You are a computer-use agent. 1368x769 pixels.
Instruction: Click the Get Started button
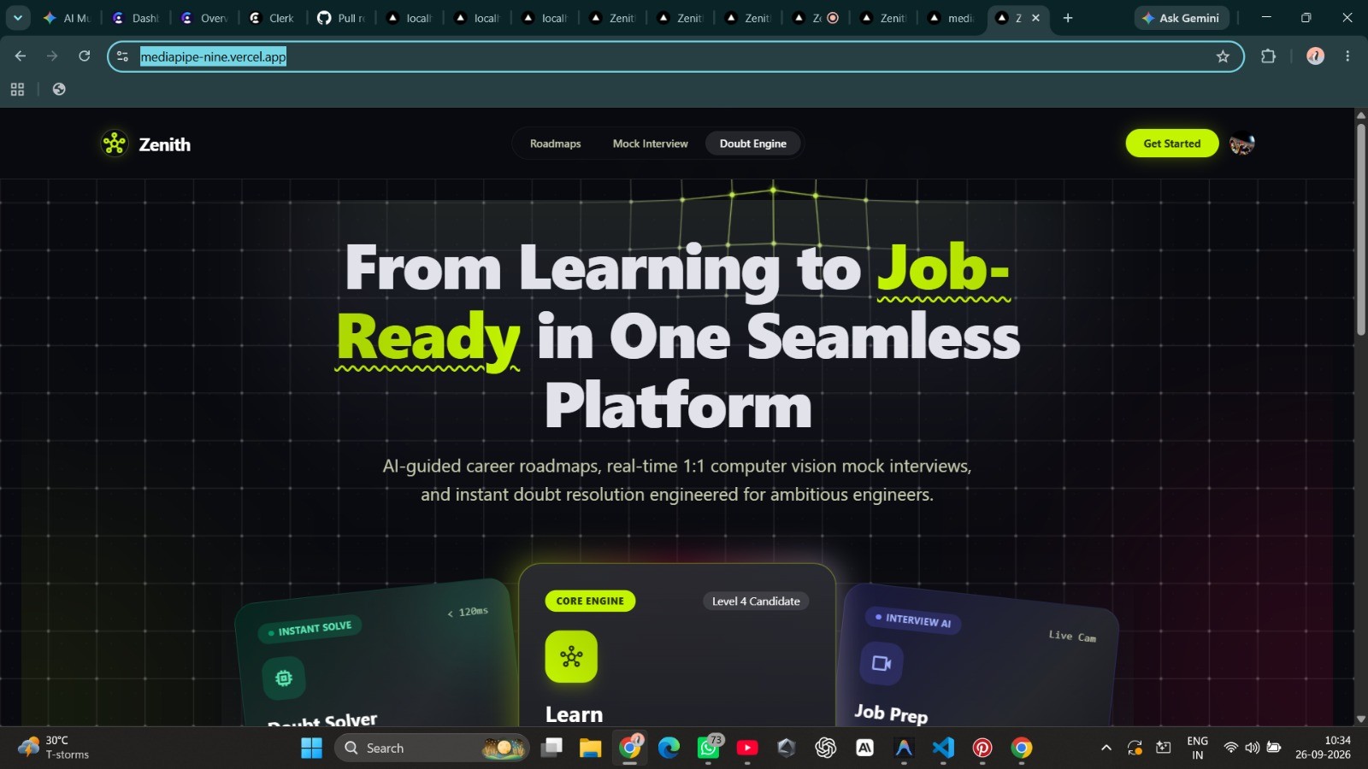[1171, 144]
